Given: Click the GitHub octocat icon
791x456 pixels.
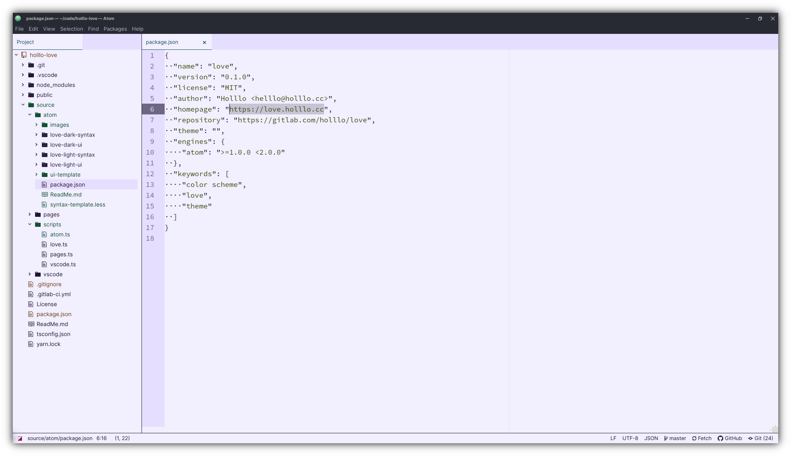Looking at the screenshot, I should tap(720, 438).
